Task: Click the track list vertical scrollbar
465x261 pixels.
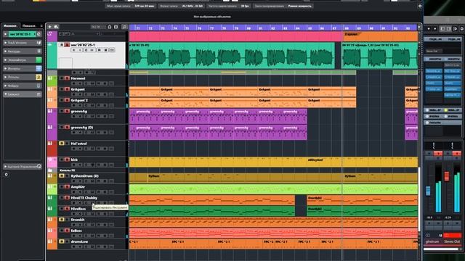Action: point(419,199)
